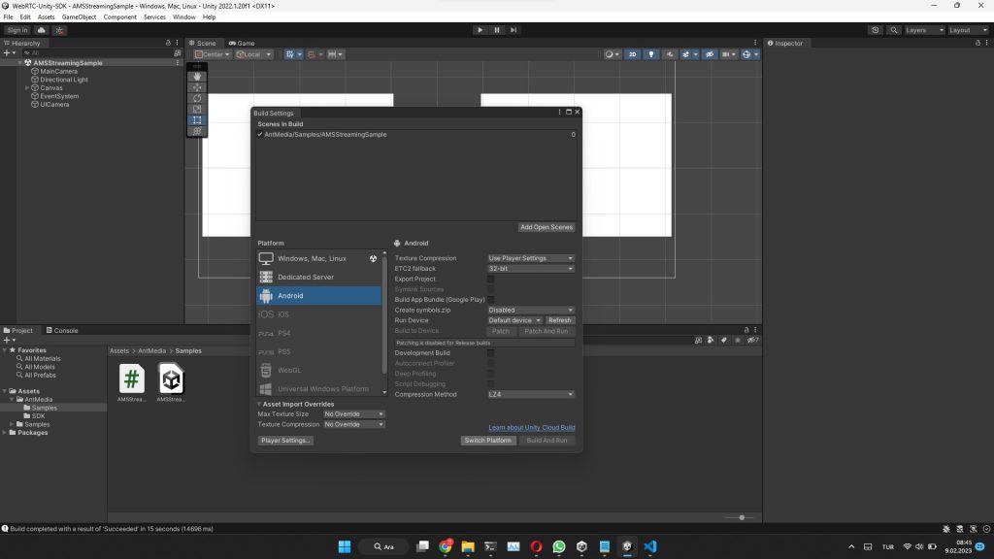Select the Transform tool in Scene toolbar
This screenshot has width=994, height=559.
click(x=197, y=131)
